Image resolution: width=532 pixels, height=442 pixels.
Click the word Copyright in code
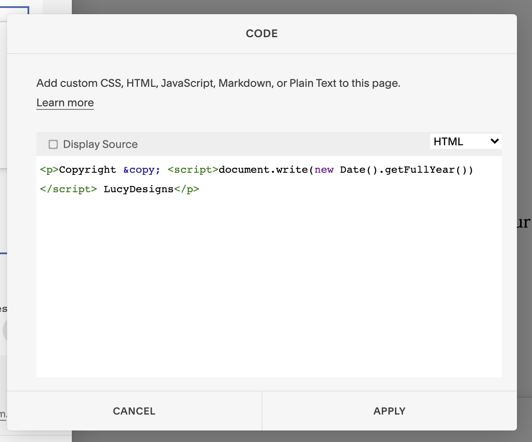point(88,170)
